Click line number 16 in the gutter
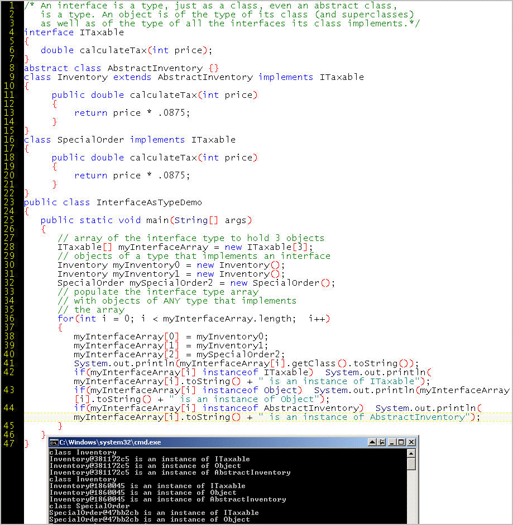 click(x=9, y=140)
